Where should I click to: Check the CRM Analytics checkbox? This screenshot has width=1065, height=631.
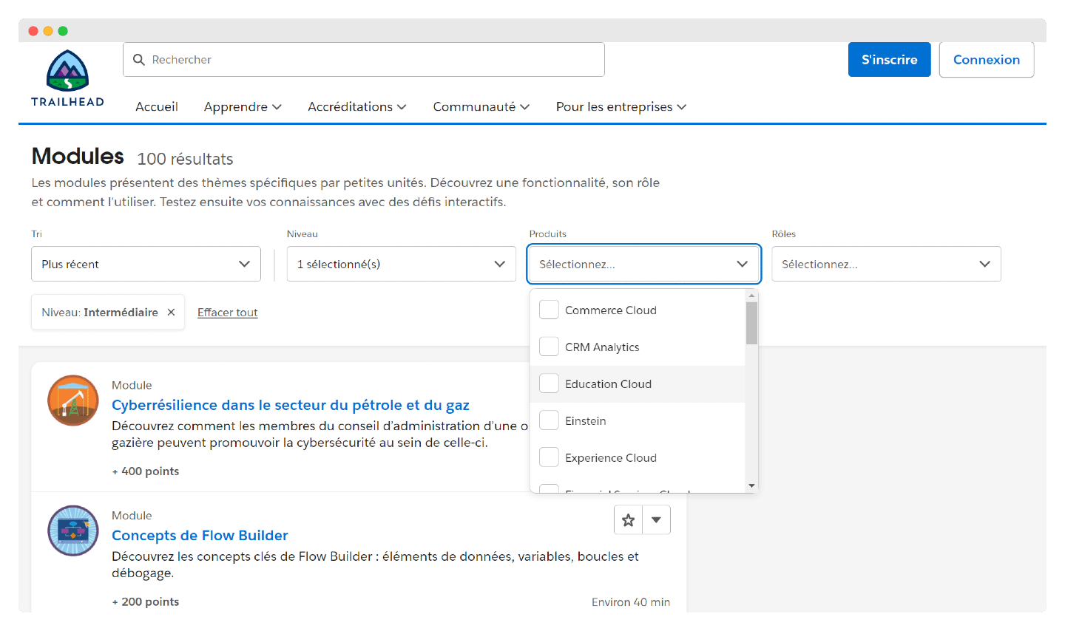point(549,347)
